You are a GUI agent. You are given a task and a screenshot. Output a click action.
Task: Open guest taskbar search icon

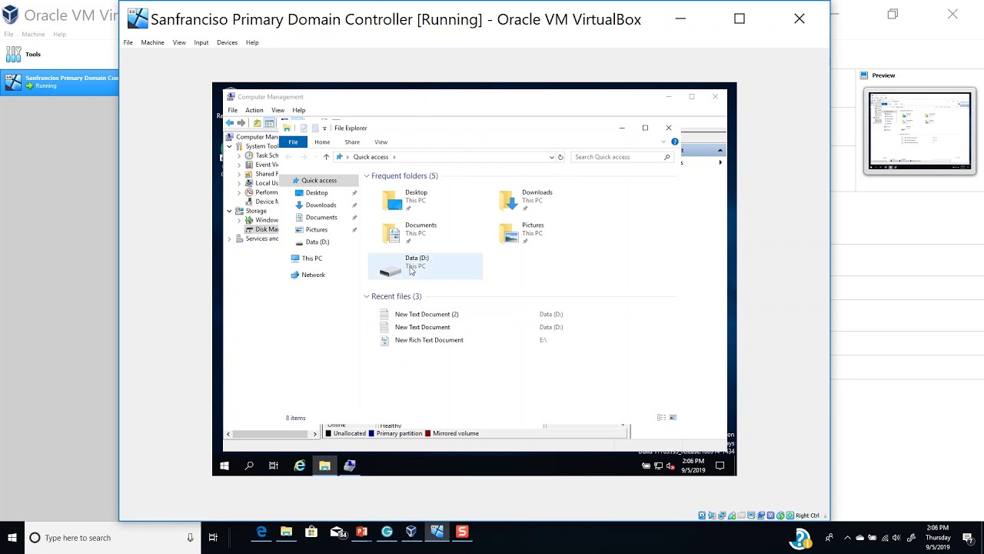pos(249,466)
